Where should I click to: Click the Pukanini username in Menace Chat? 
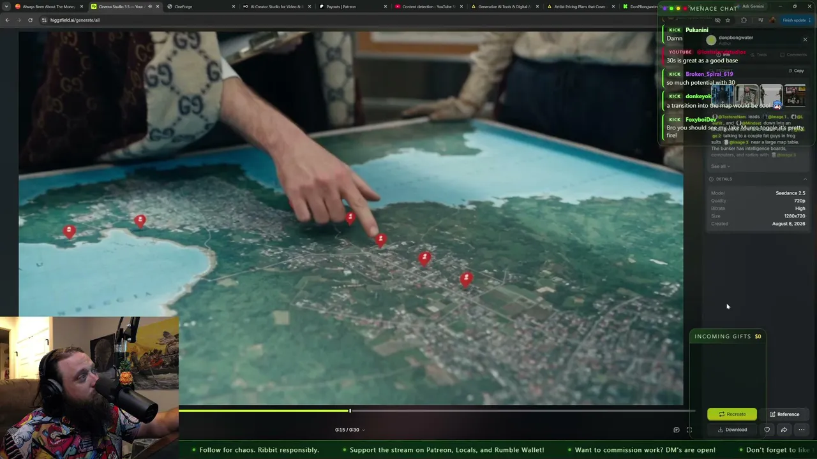pos(697,30)
